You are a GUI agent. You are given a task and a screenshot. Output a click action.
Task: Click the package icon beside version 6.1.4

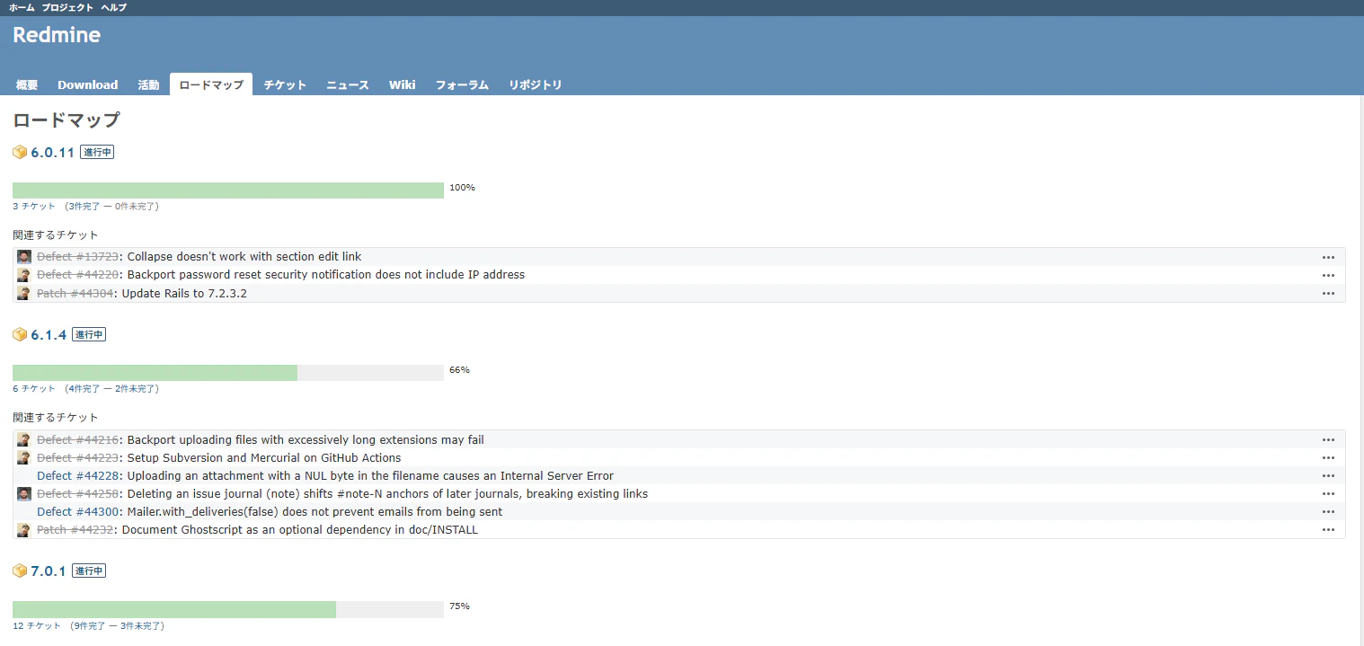20,334
